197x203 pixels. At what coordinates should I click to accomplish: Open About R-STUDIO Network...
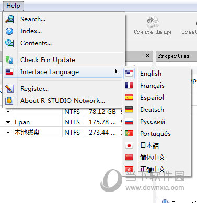pyautogui.click(x=63, y=101)
